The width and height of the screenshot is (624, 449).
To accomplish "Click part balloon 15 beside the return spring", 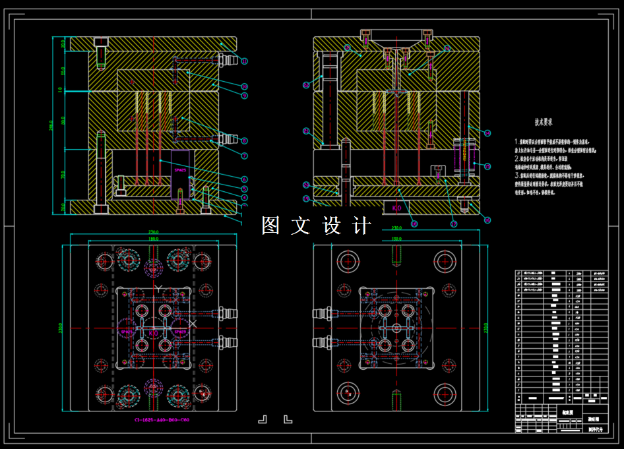I will (x=487, y=167).
